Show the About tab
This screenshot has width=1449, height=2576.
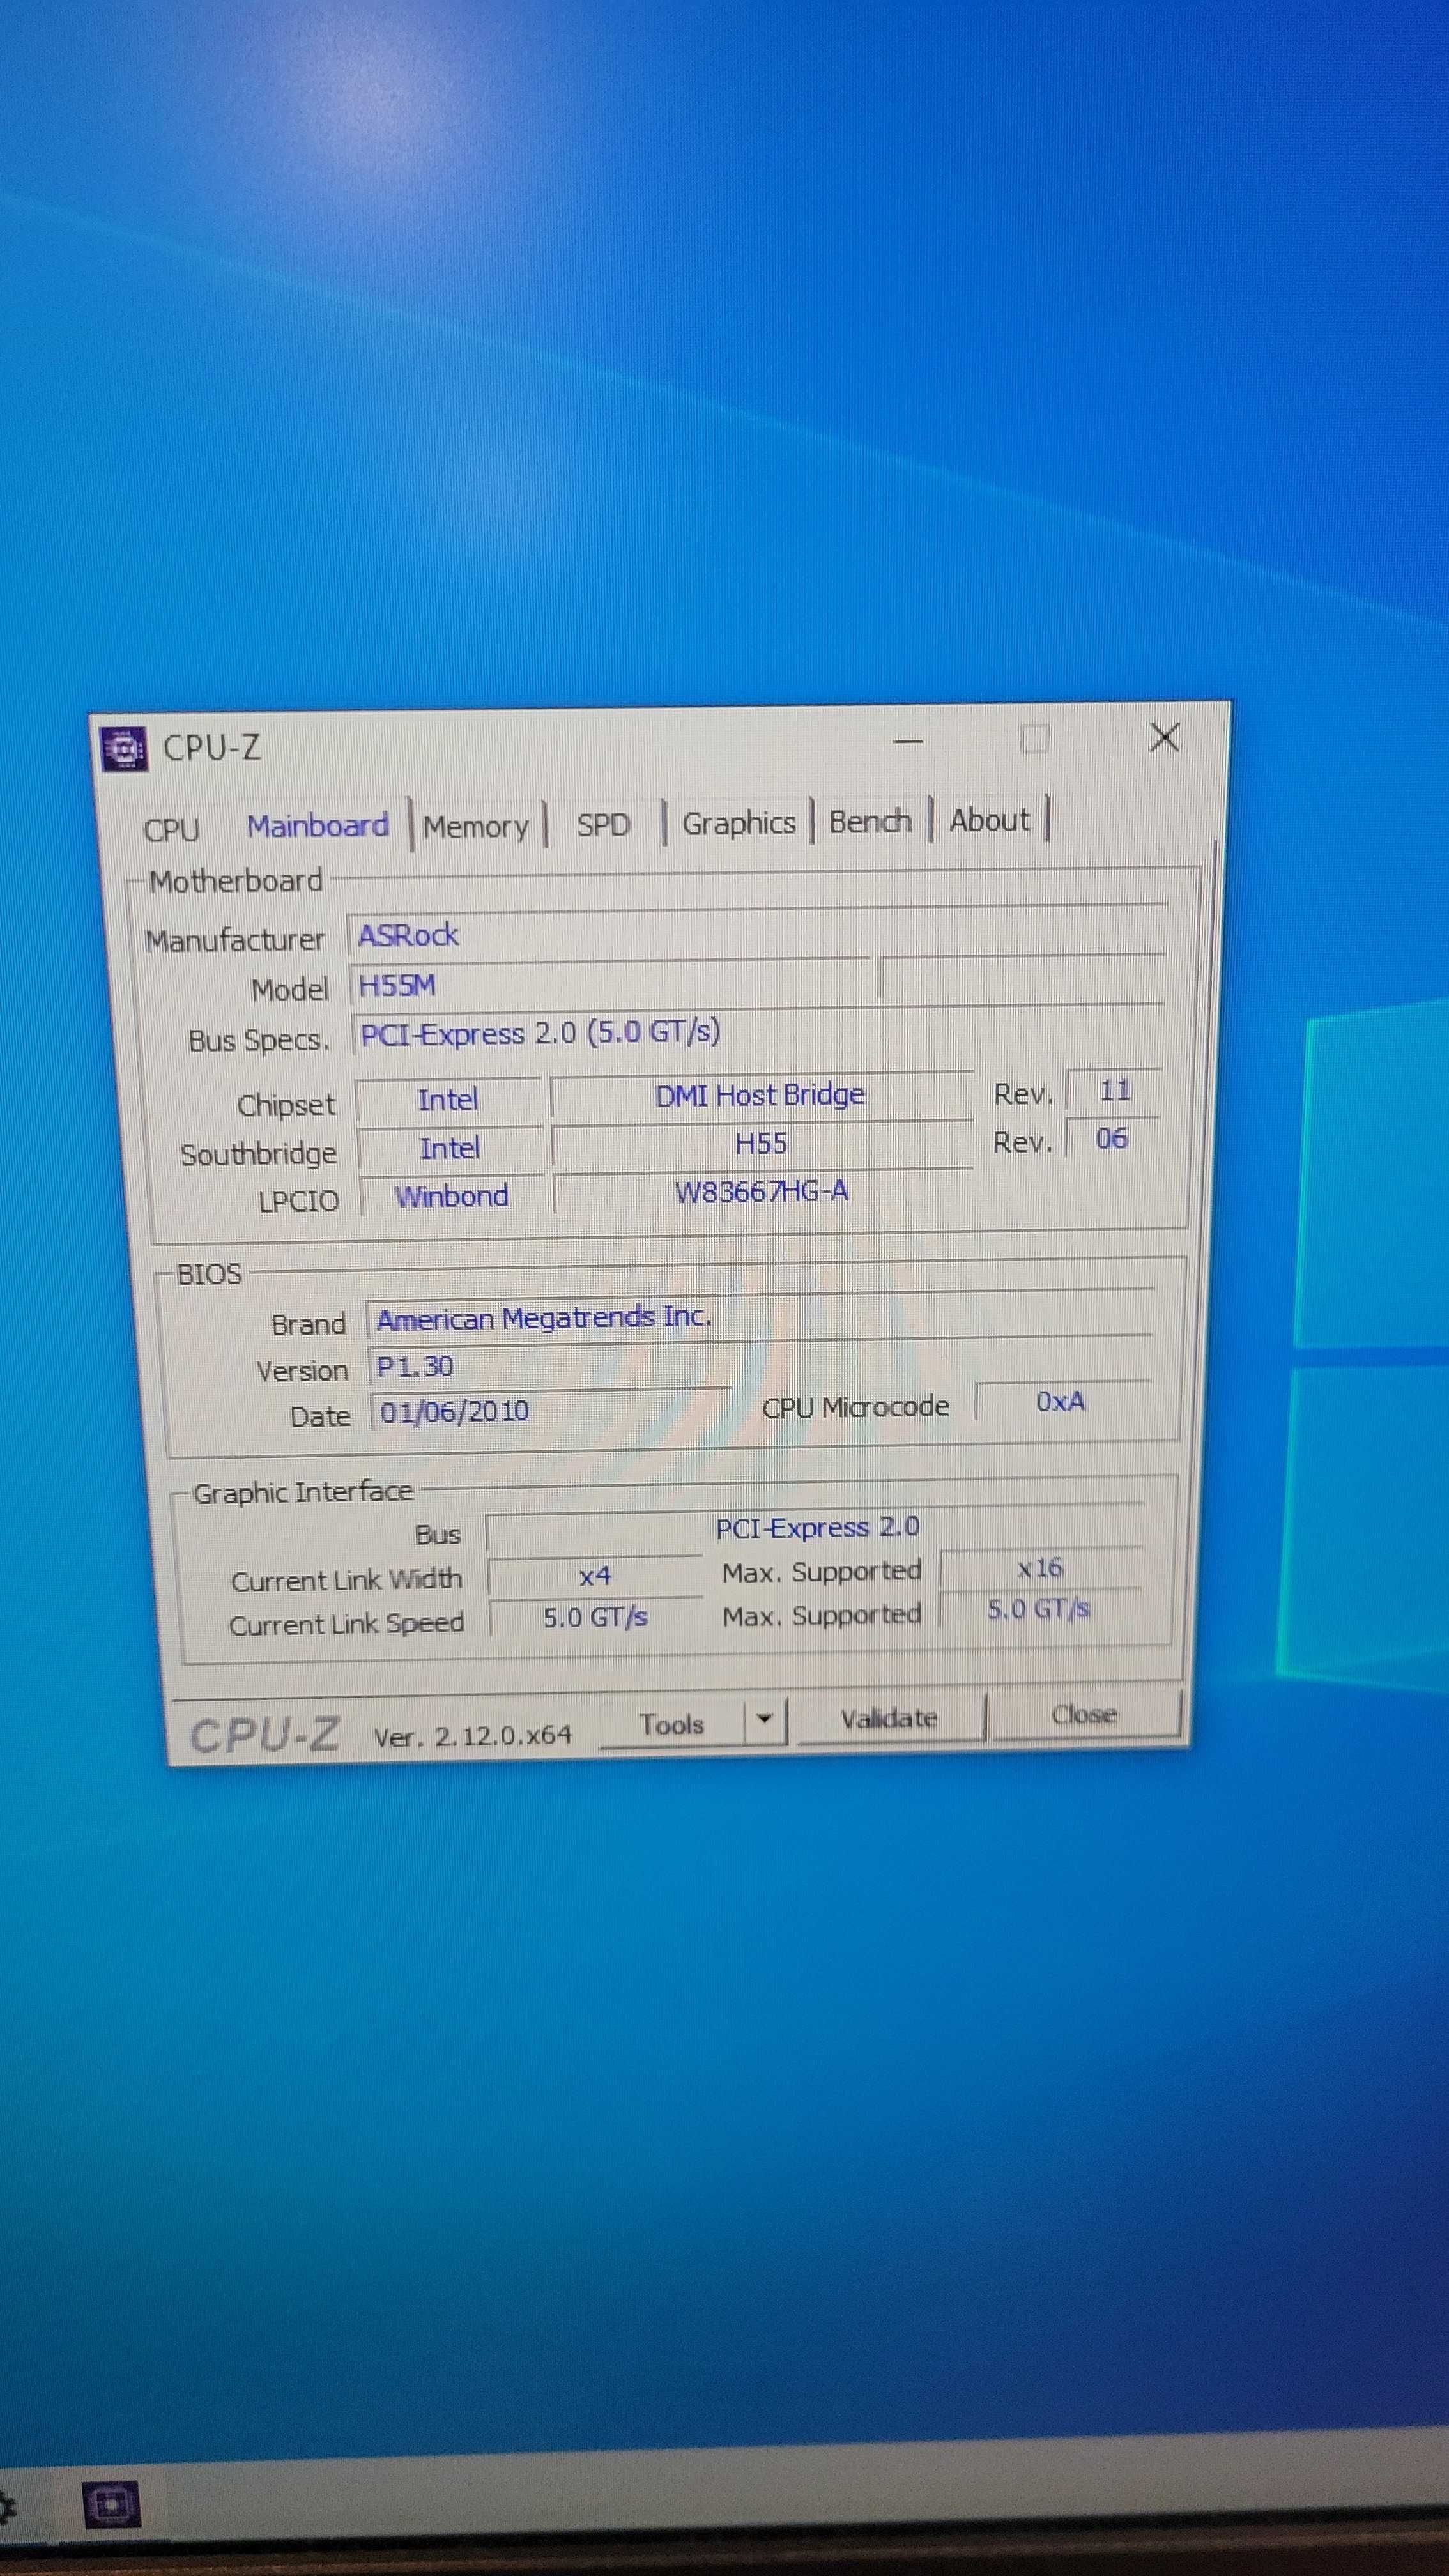point(989,819)
